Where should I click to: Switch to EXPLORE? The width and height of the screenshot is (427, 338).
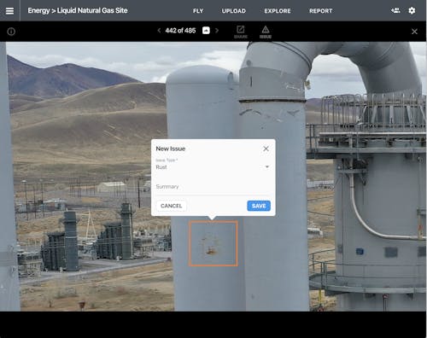pyautogui.click(x=278, y=11)
